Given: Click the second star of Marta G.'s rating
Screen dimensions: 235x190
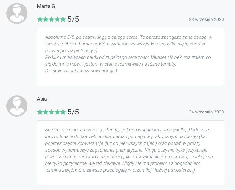Looking at the screenshot, I should [x=46, y=19].
